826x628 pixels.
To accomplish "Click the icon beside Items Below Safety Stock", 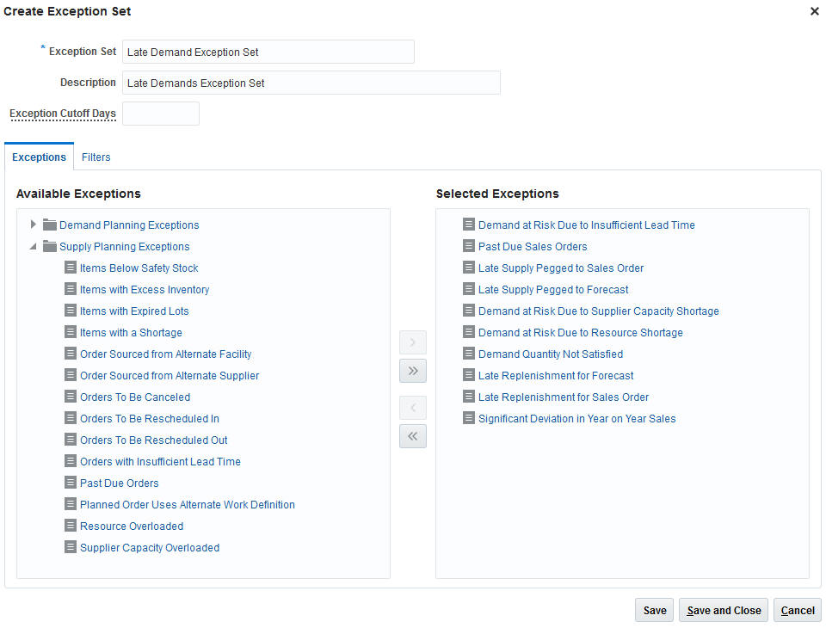I will pos(71,268).
